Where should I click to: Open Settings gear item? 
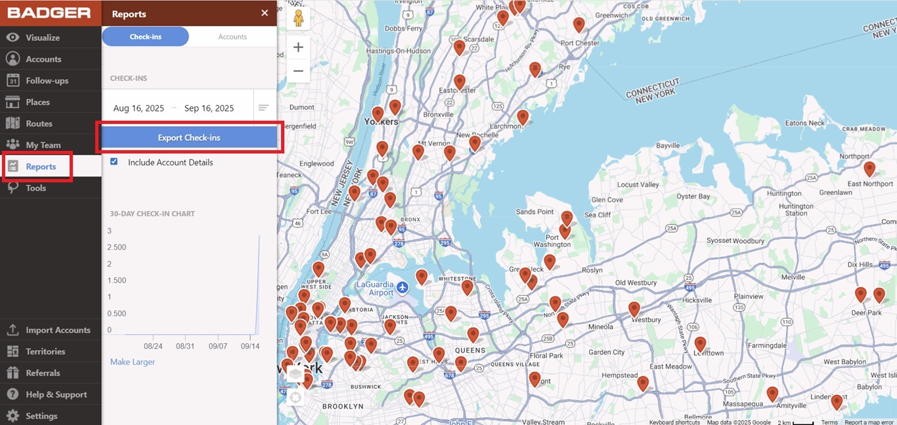coord(51,416)
